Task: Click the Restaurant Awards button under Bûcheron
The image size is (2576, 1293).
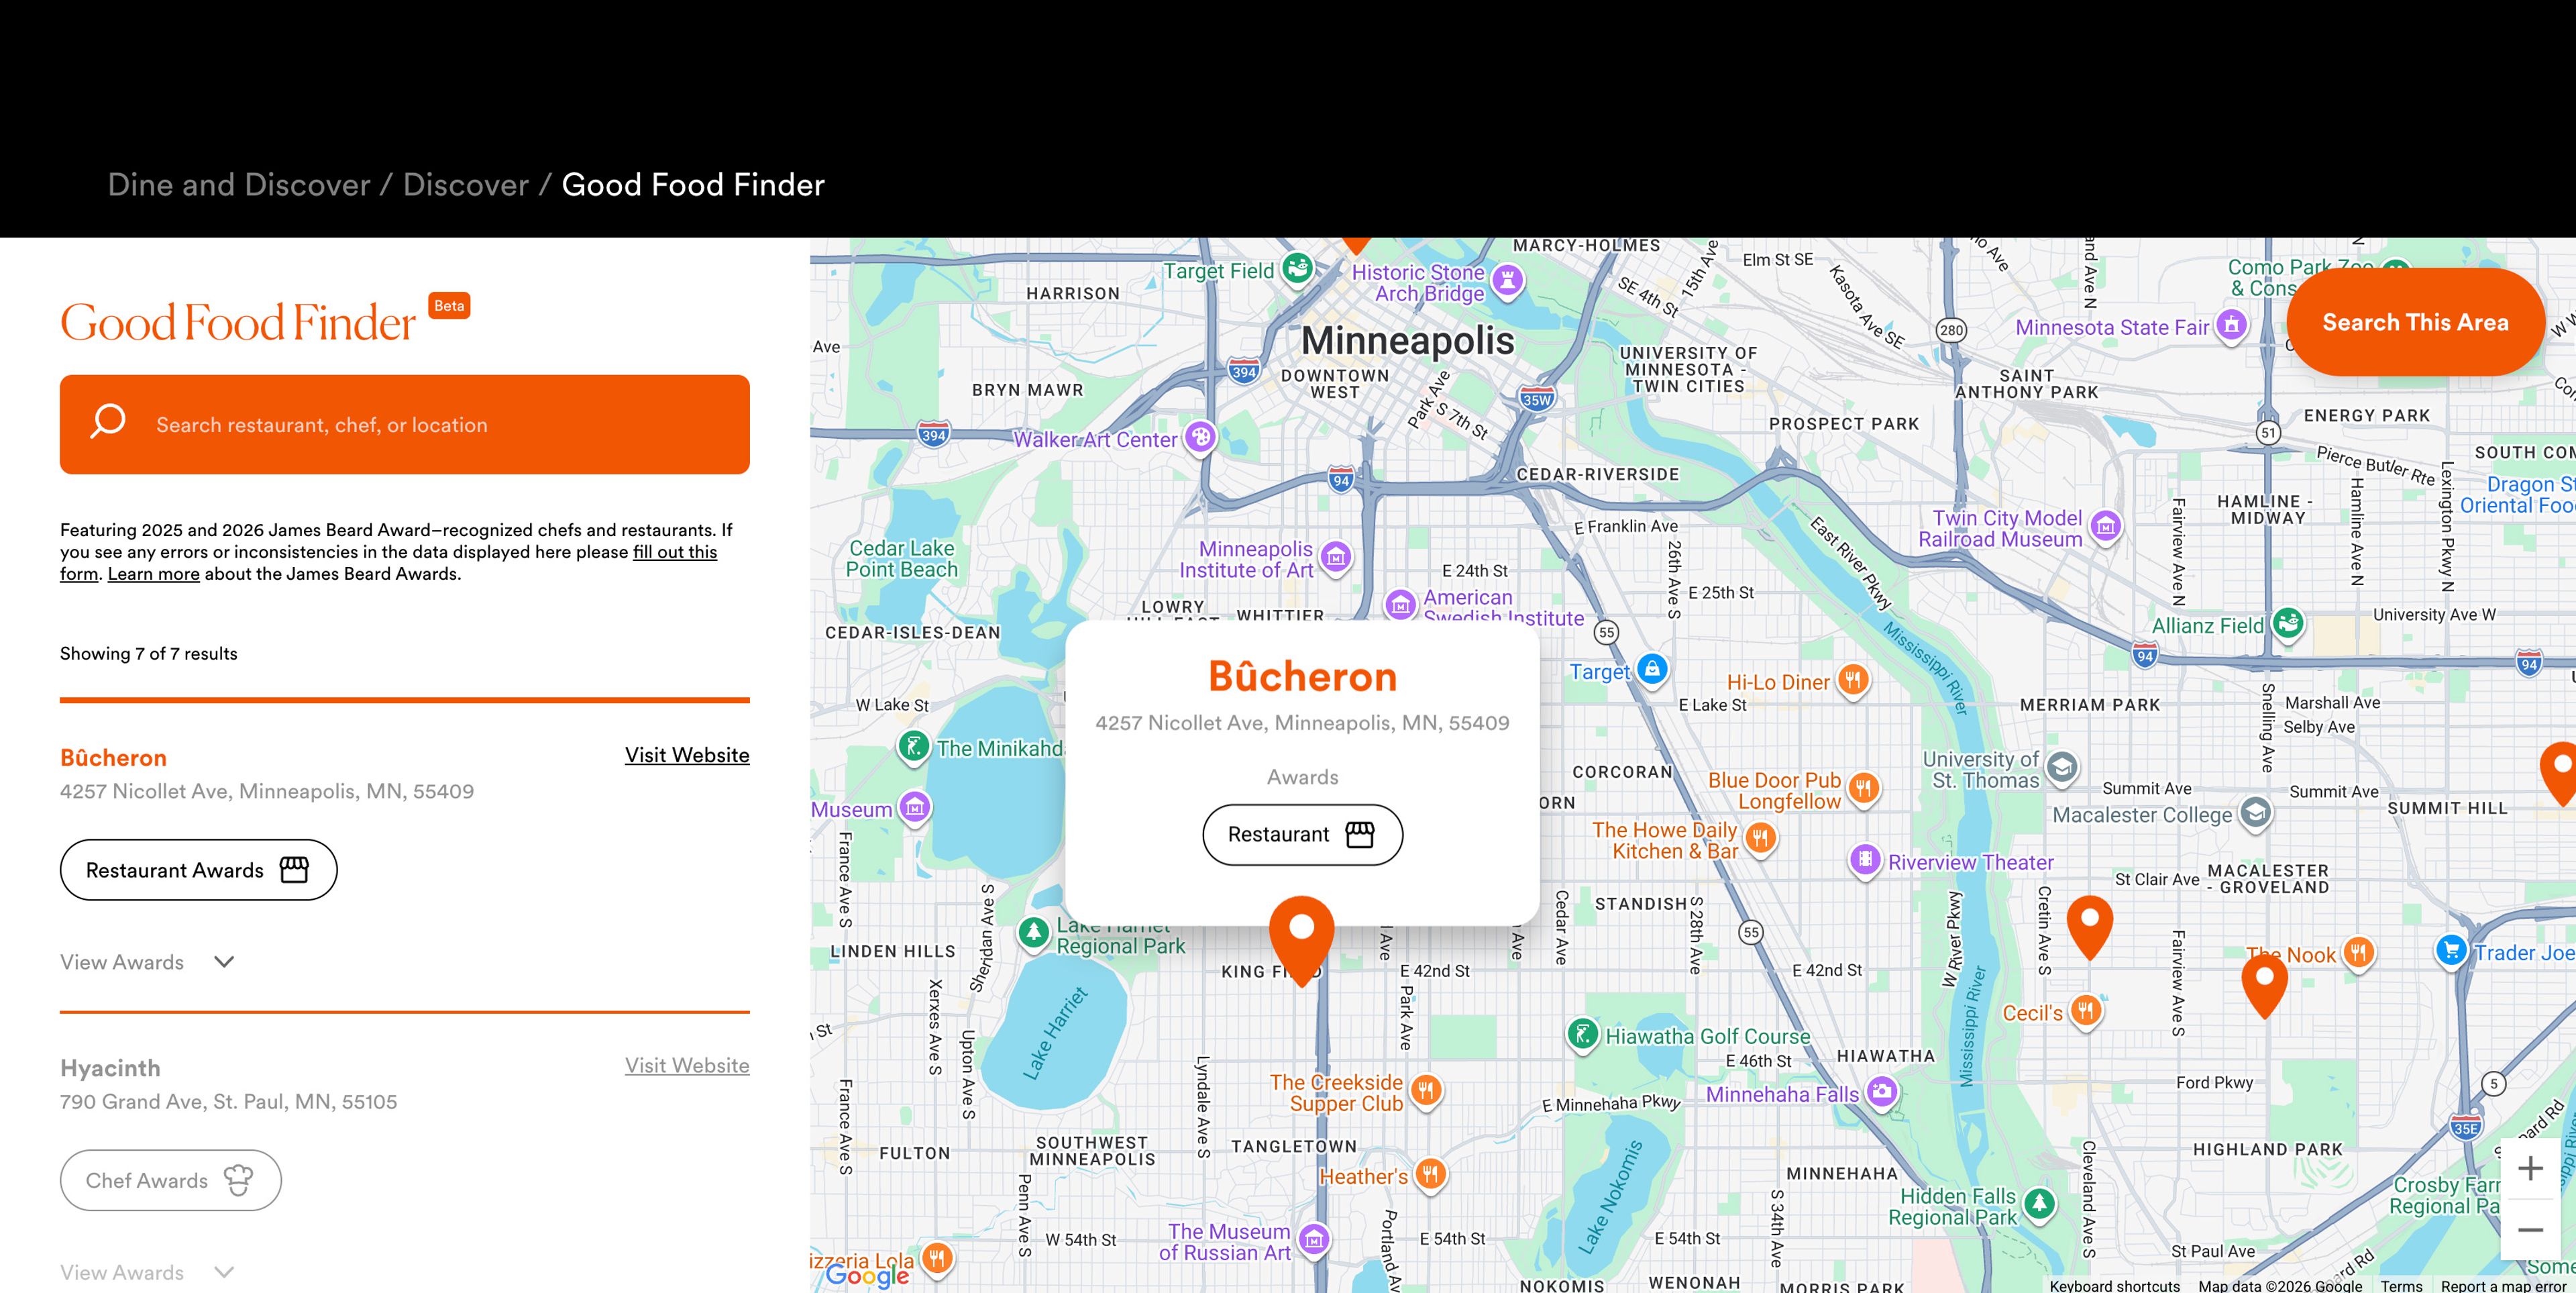Action: pos(198,870)
